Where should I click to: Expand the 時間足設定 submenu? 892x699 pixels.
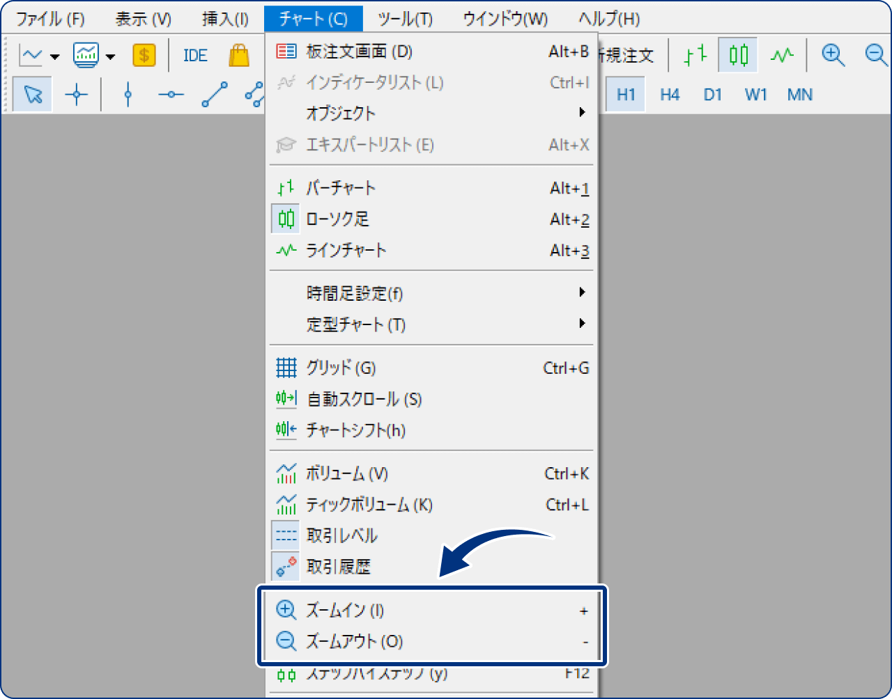click(x=353, y=293)
